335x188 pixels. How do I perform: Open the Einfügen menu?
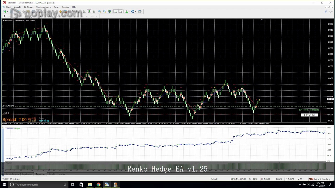pyautogui.click(x=28, y=7)
